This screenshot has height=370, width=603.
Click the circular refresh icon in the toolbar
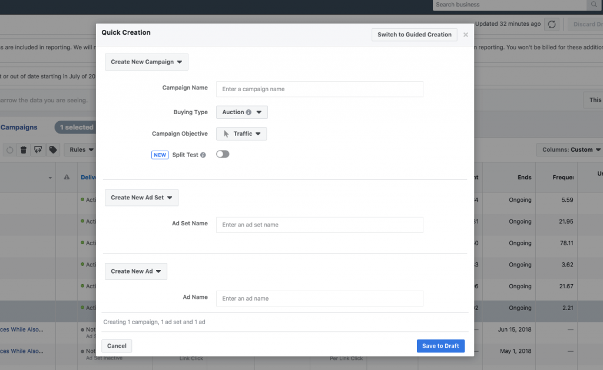point(9,149)
